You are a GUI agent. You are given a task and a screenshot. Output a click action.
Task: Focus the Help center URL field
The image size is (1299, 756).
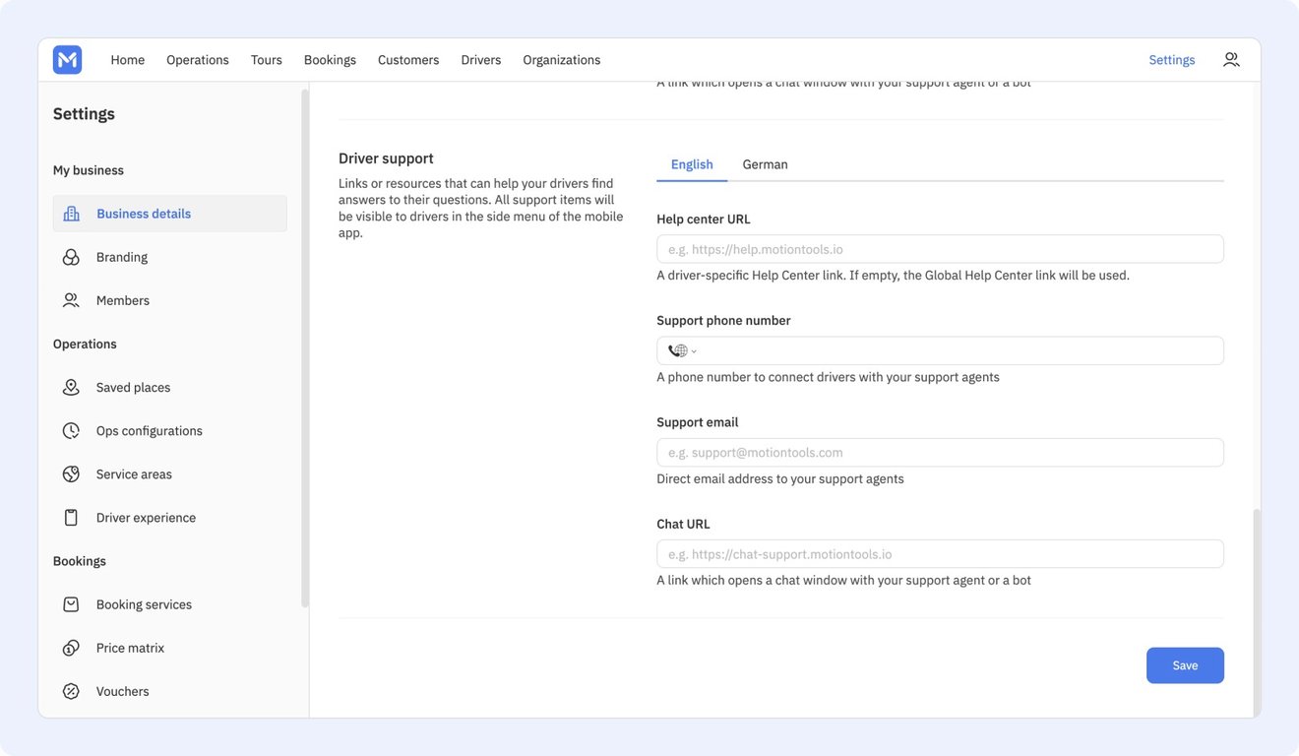[x=940, y=249]
